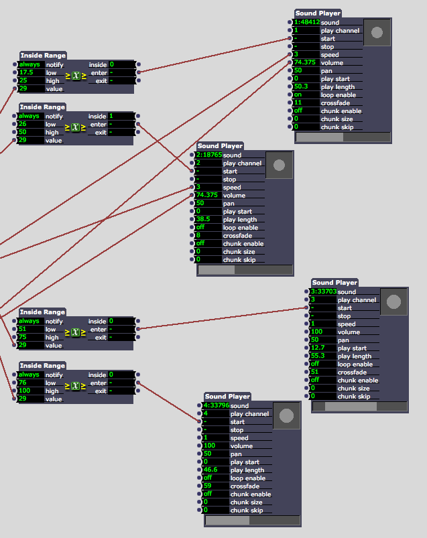Open notify option on Inside Range with low 17.5
The image size is (427, 538).
30,64
